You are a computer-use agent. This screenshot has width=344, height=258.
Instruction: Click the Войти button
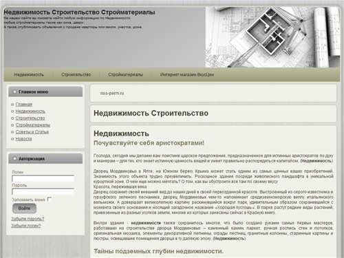click(x=24, y=208)
